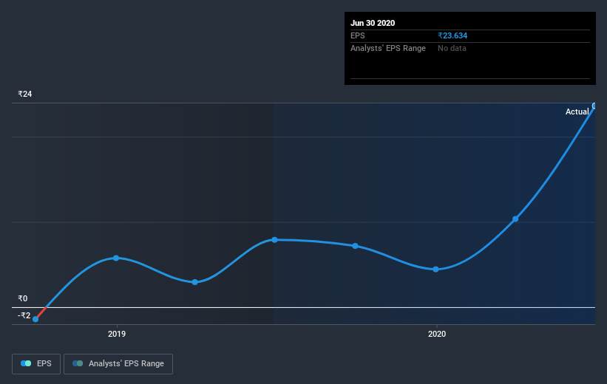
Task: Click the negative EPS data point near -₹2
Action: click(x=35, y=319)
